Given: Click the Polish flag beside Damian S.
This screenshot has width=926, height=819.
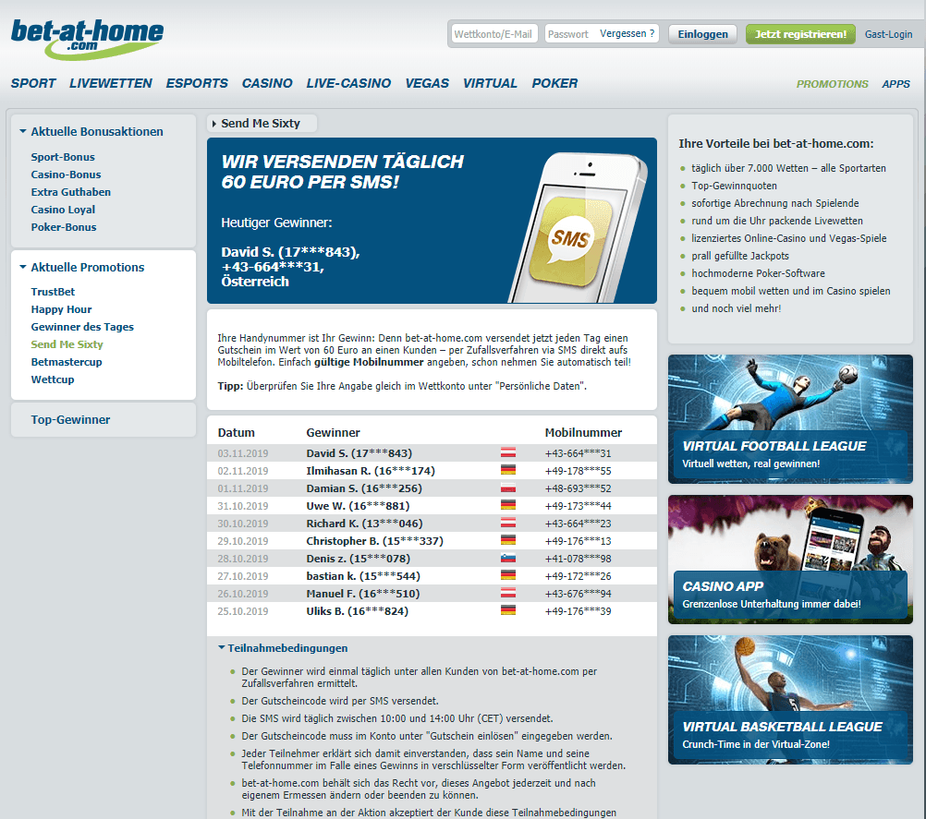Looking at the screenshot, I should click(x=508, y=488).
